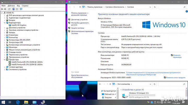Open Рабочий стол in Explorer sidebar

pos(109,94)
